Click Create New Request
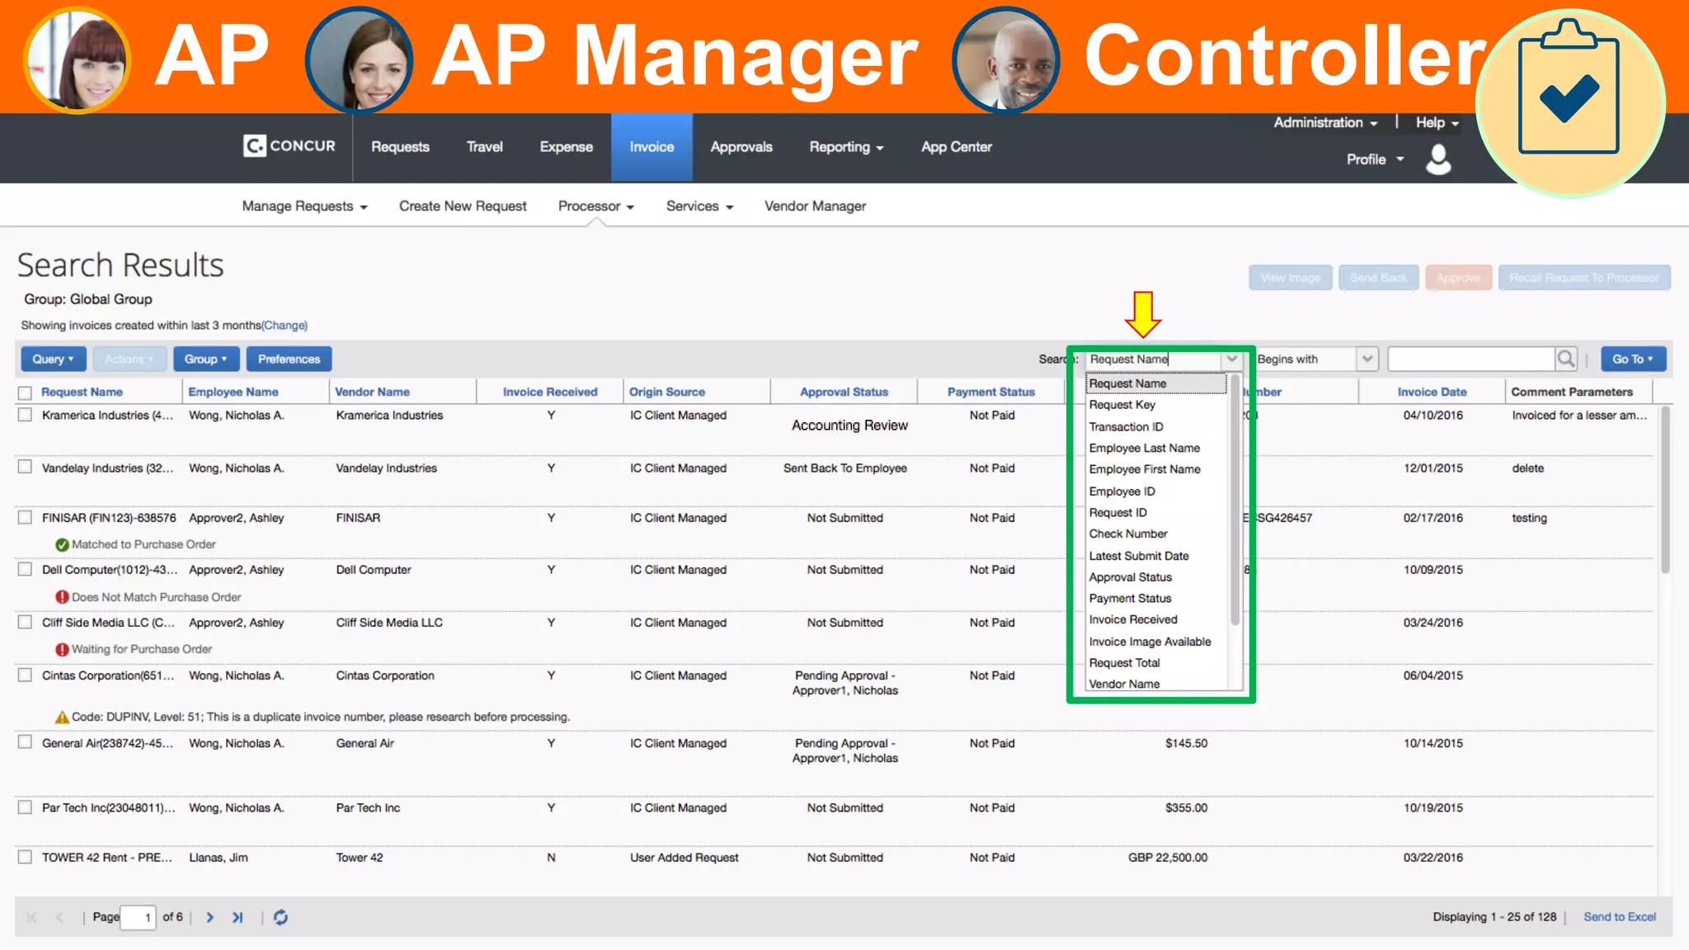 click(x=463, y=206)
